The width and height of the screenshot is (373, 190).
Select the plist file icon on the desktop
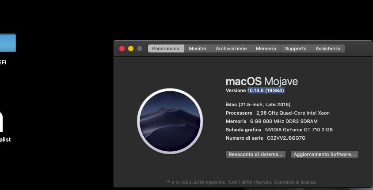click(1, 121)
